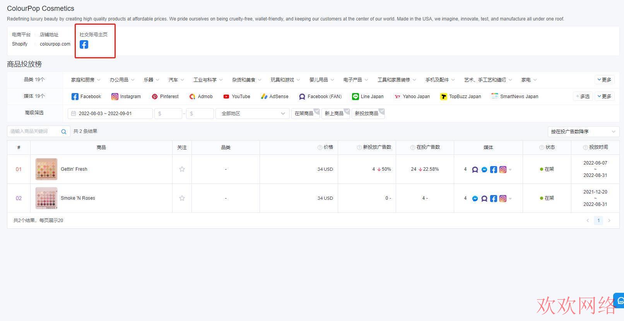Image resolution: width=624 pixels, height=321 pixels.
Task: Focus the minimum price input field
Action: [168, 114]
